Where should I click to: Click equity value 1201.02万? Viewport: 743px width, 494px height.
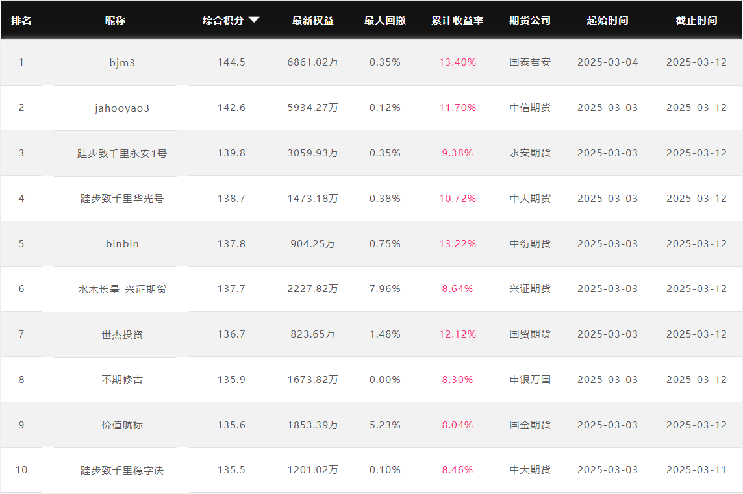[313, 470]
